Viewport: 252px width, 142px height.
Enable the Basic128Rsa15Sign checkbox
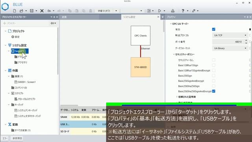(213, 65)
